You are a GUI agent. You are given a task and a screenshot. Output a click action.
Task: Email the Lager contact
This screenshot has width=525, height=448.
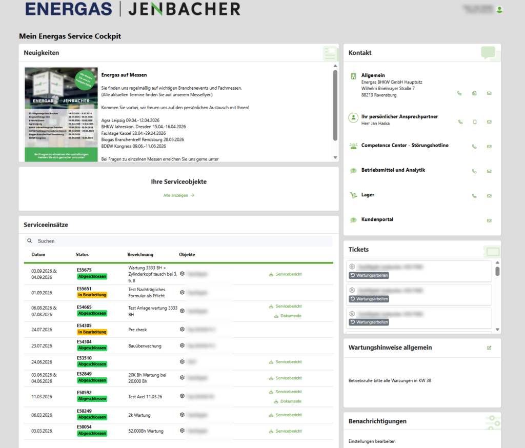click(489, 196)
